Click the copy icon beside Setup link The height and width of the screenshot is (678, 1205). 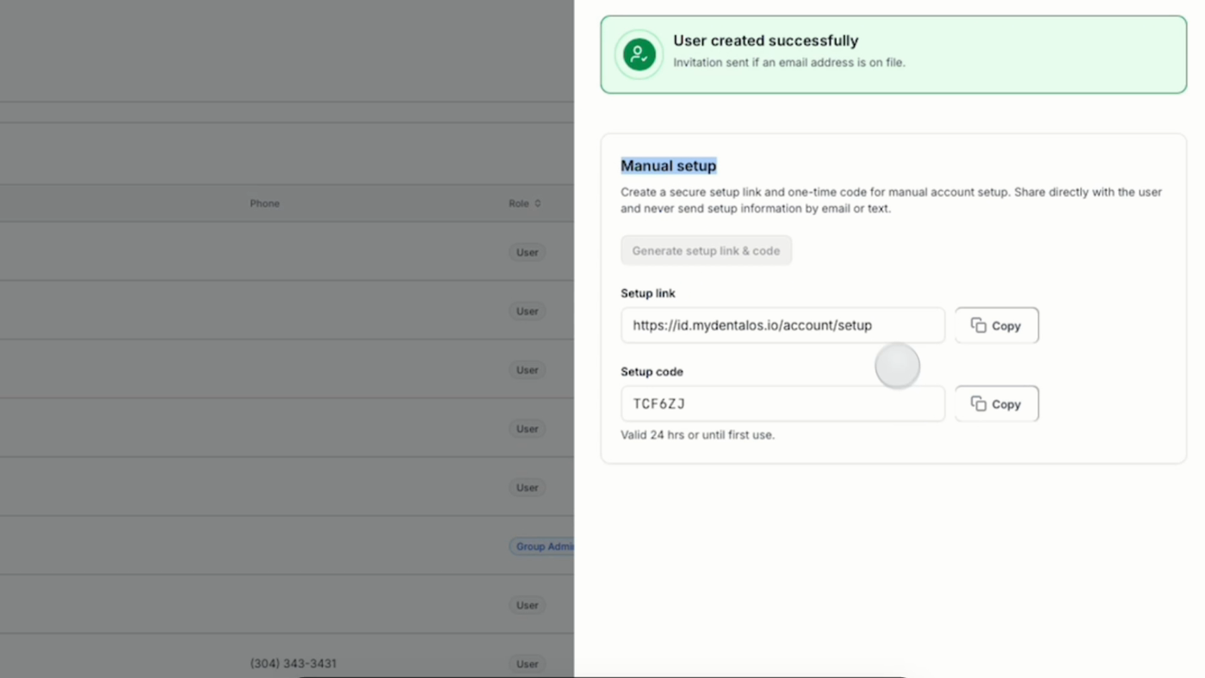[x=979, y=325]
